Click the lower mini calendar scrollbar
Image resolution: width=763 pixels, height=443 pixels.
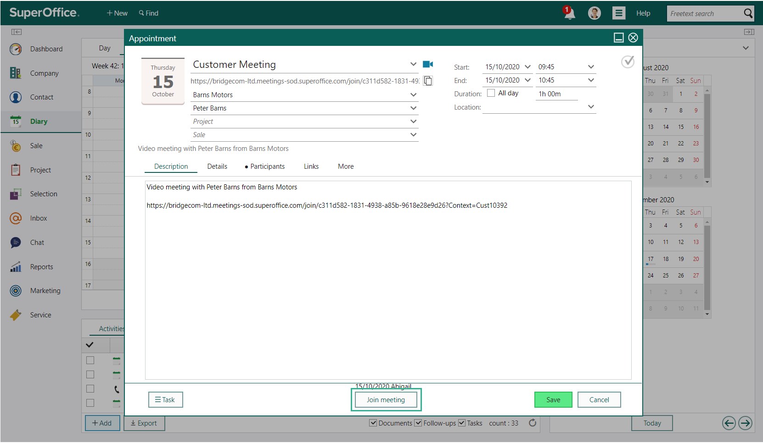point(707,268)
